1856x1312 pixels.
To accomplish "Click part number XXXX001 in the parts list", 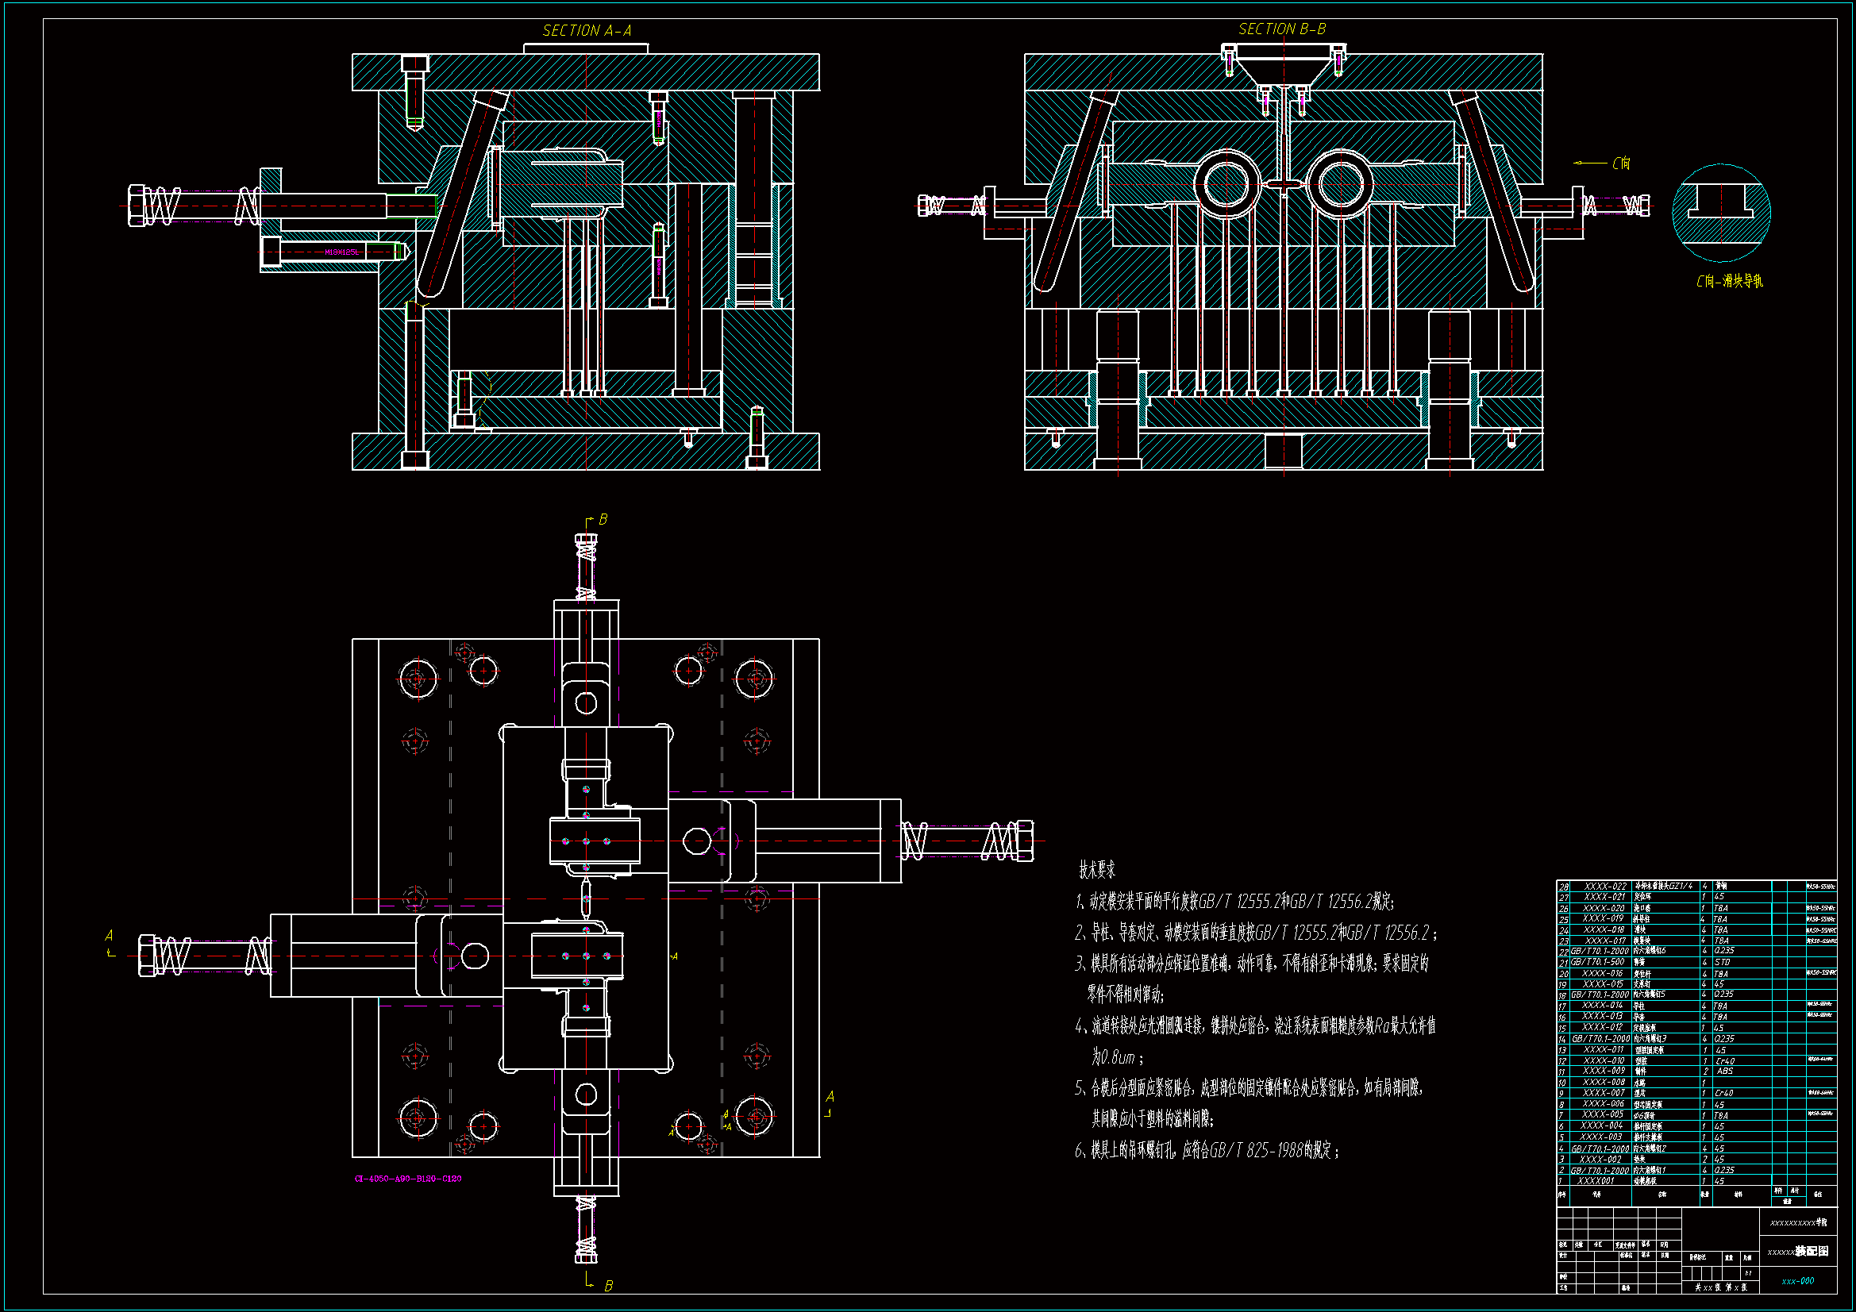I will click(x=1596, y=1181).
